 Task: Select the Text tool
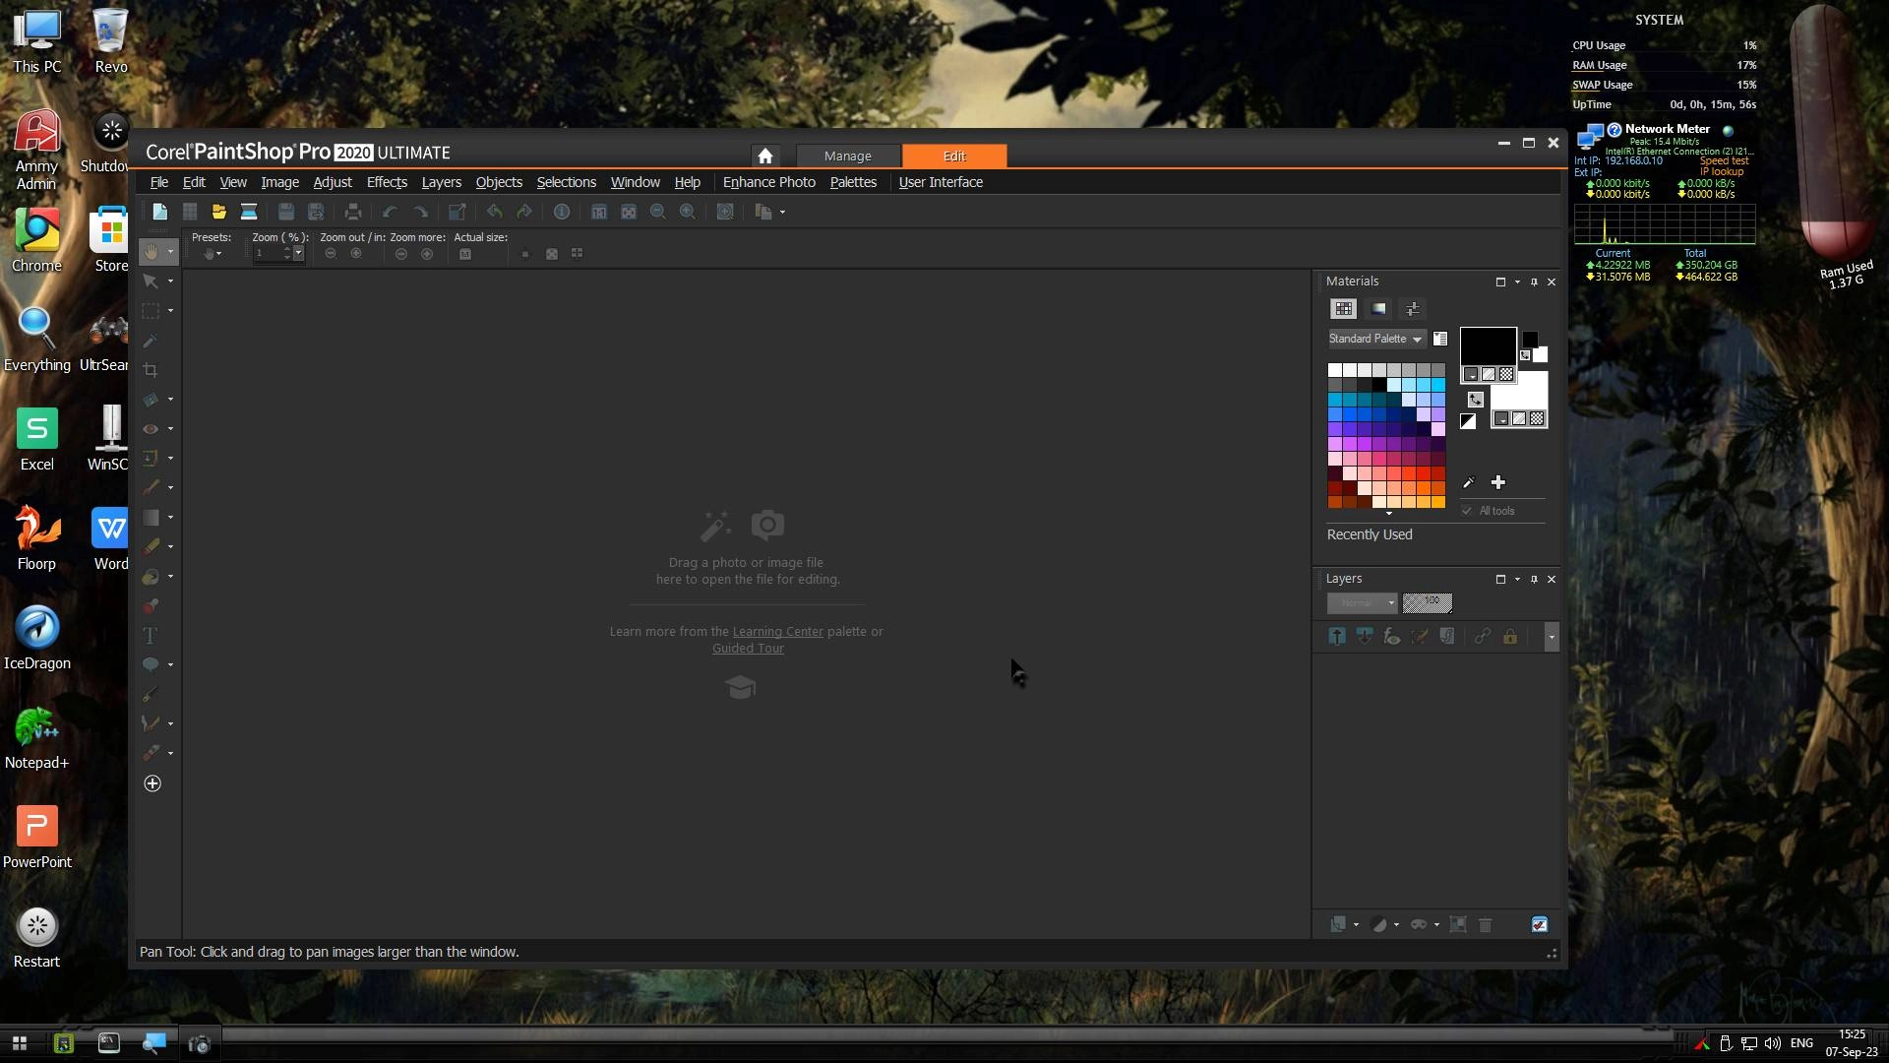tap(151, 636)
